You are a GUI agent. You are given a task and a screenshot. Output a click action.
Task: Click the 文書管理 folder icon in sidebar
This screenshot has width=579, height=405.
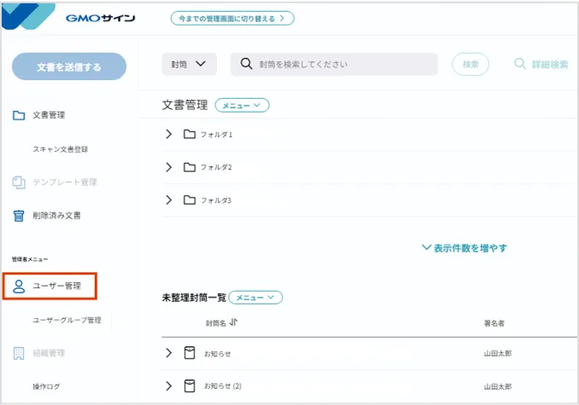click(x=19, y=115)
